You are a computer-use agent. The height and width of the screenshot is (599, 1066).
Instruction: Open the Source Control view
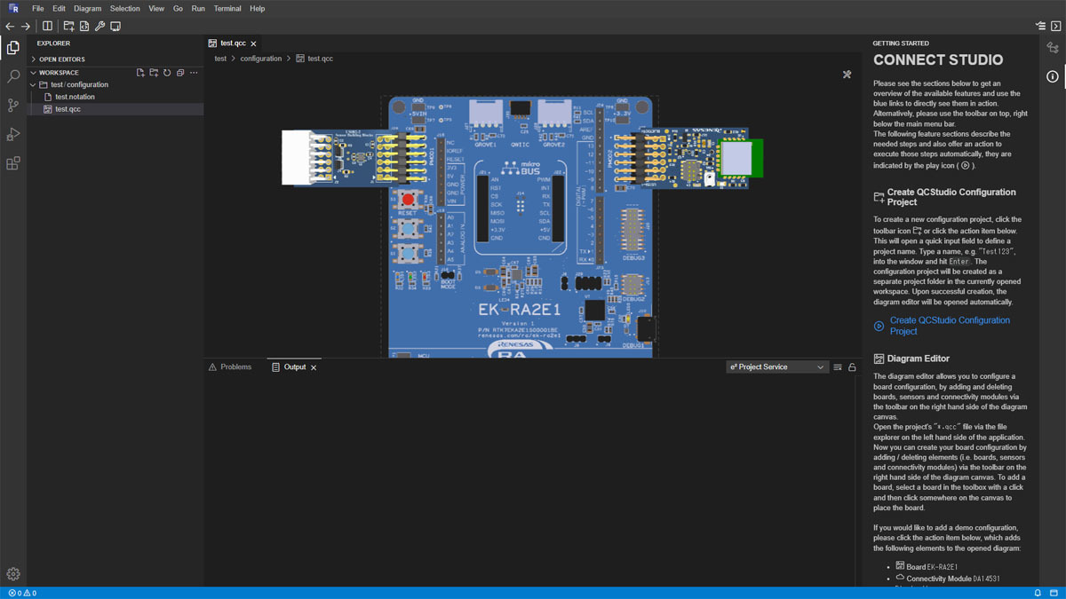click(13, 106)
